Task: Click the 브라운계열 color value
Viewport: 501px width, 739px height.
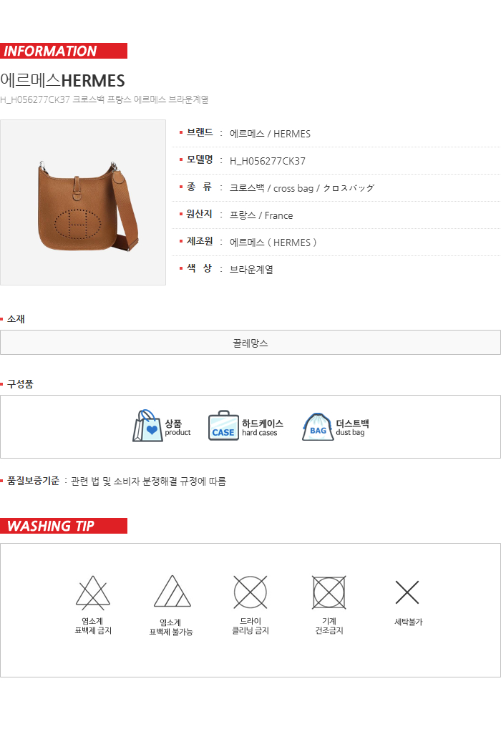Action: pos(251,270)
